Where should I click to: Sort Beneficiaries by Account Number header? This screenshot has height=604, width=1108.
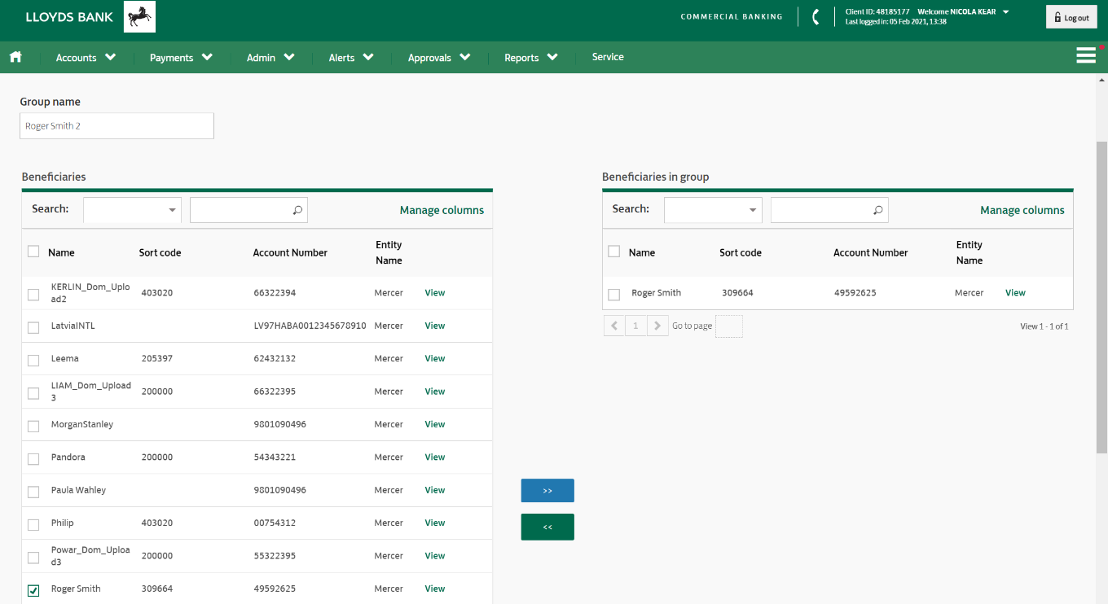click(x=290, y=252)
